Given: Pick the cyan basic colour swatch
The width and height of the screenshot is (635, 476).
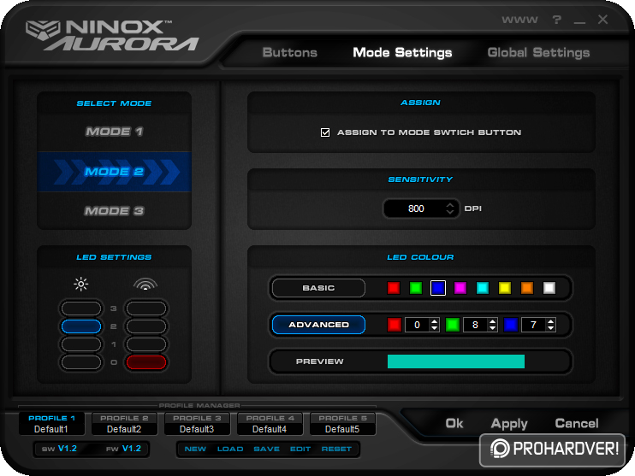Looking at the screenshot, I should click(x=483, y=288).
